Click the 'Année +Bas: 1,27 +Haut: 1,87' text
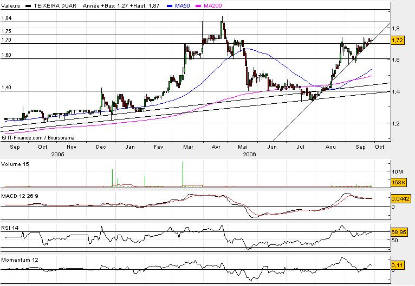The width and height of the screenshot is (415, 286). [x=121, y=5]
